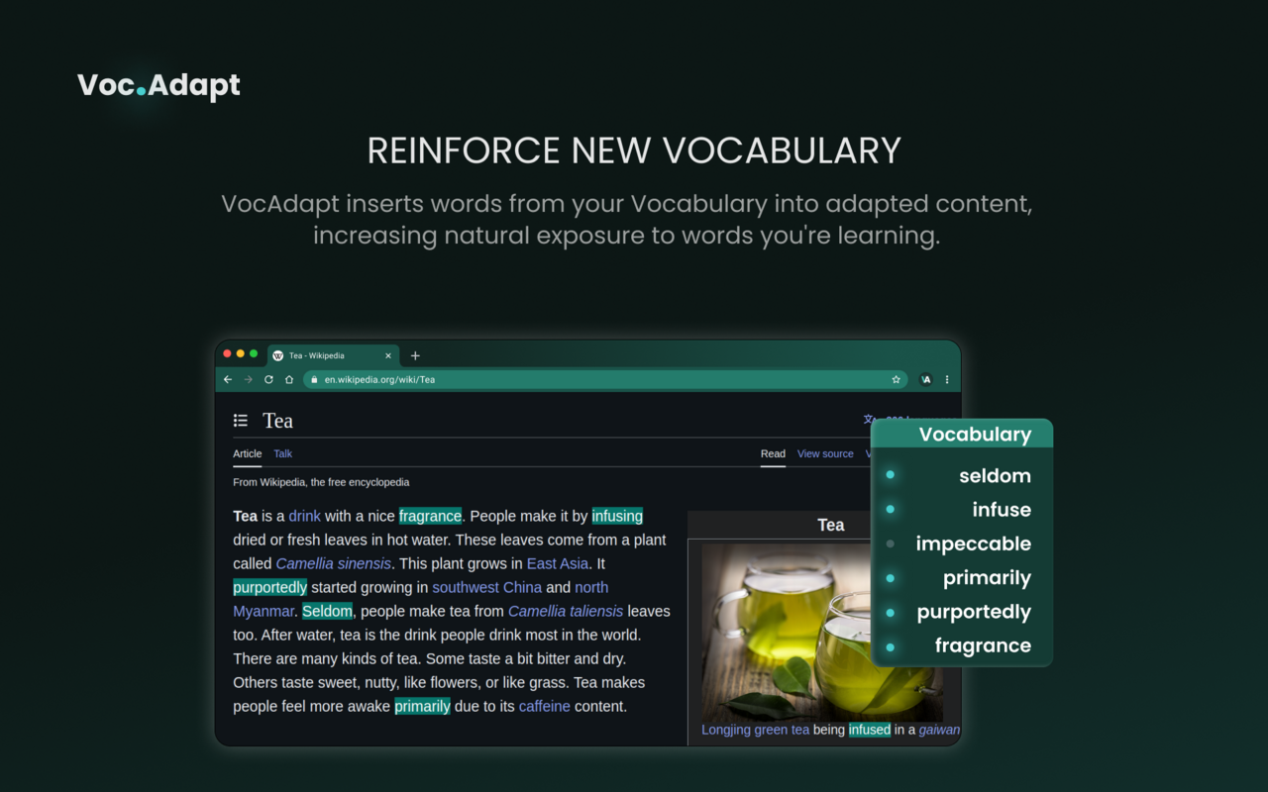Open a new browser tab with the plus icon

pyautogui.click(x=415, y=354)
